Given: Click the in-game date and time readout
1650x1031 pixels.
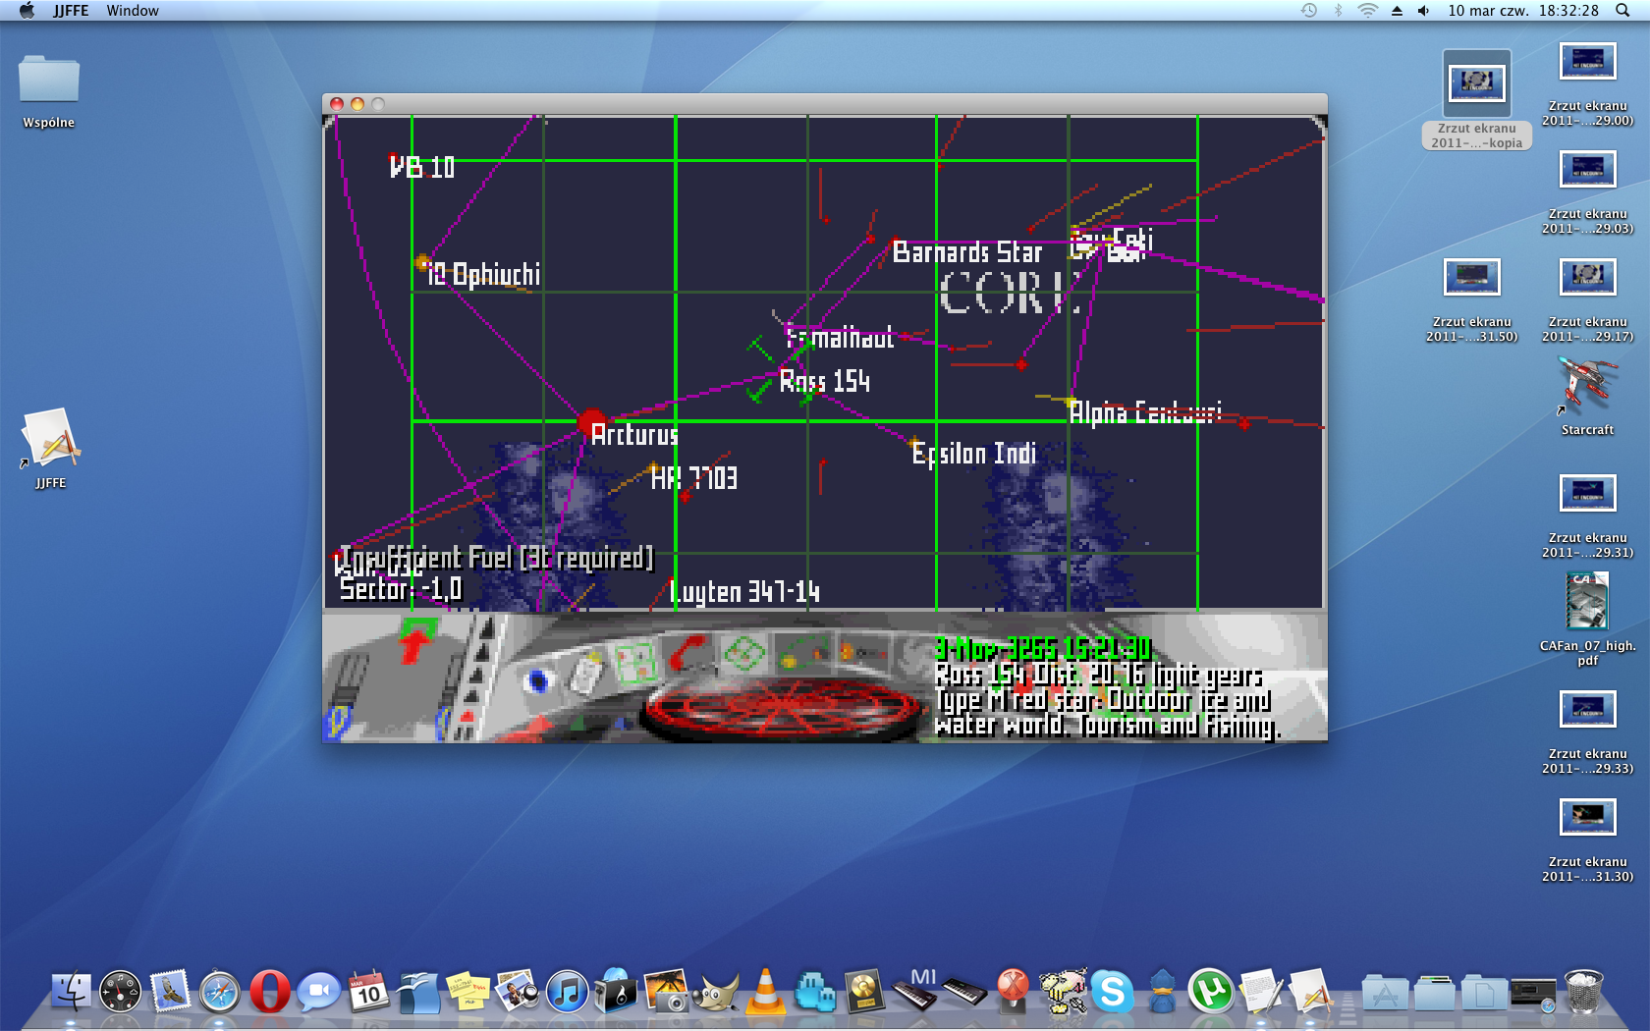Looking at the screenshot, I should tap(1042, 648).
